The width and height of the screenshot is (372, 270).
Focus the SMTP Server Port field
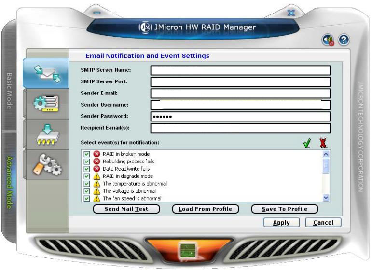click(x=240, y=82)
